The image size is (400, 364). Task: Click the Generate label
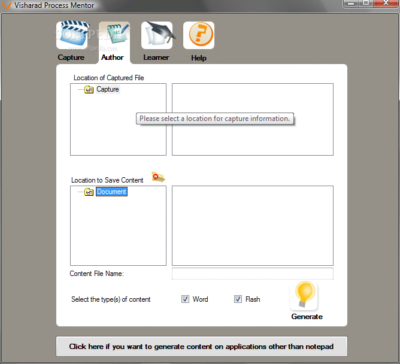coord(307,317)
